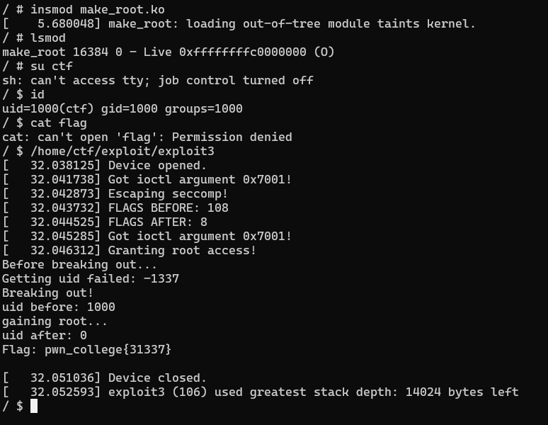Click the 'Getting uid failed: -1337' line

[91, 278]
